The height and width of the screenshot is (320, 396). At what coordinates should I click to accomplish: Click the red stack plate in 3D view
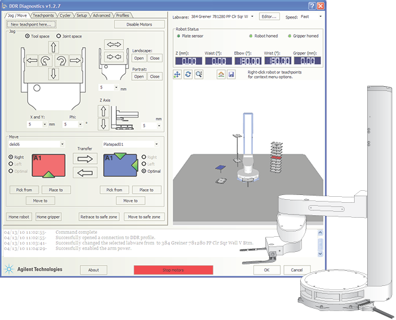coord(276,157)
